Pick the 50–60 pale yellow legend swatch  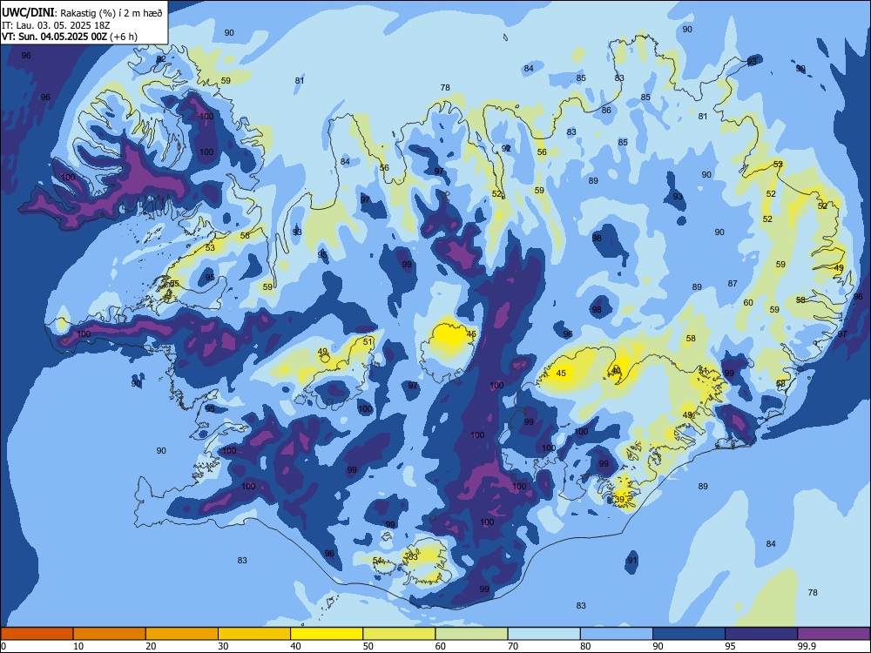coord(399,634)
